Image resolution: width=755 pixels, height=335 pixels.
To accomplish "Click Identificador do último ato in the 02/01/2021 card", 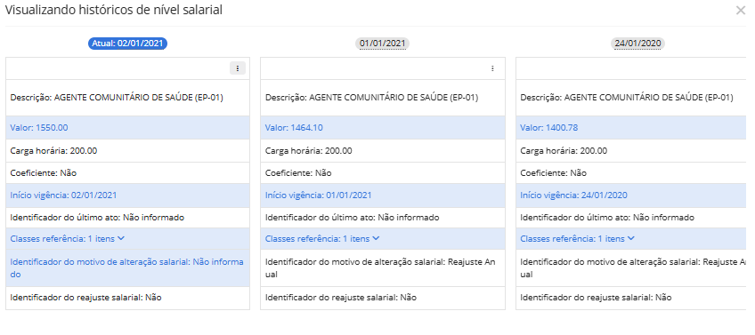I will 97,218.
